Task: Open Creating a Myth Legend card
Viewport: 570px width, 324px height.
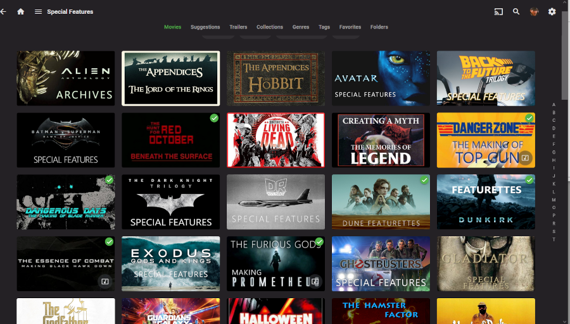Action: (x=381, y=140)
